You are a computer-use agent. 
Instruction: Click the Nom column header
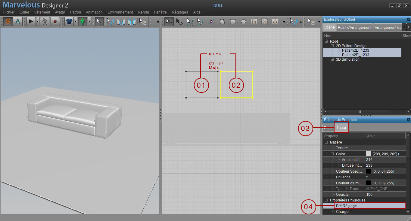tap(362, 35)
